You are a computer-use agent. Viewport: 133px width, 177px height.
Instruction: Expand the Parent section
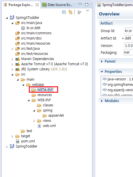[x=102, y=61]
